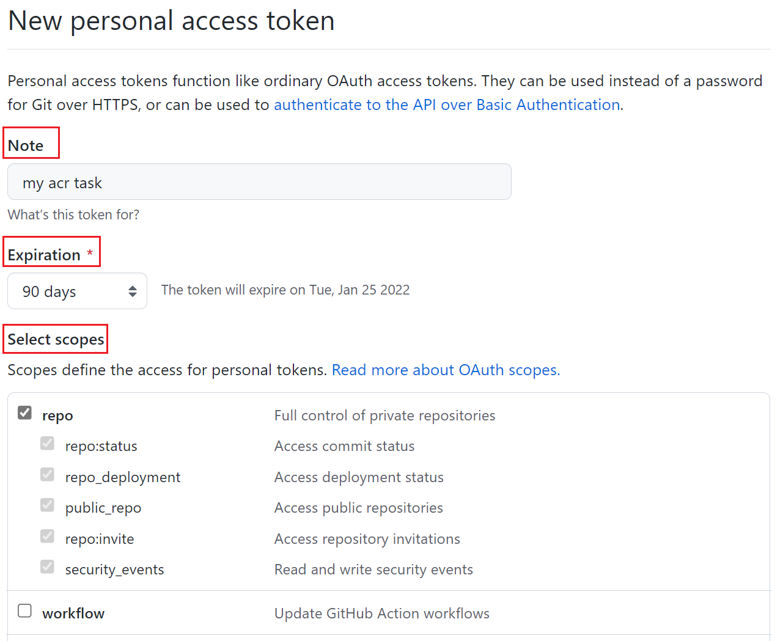783x641 pixels.
Task: Open 'Read more about OAuth scopes' link
Action: pos(446,370)
